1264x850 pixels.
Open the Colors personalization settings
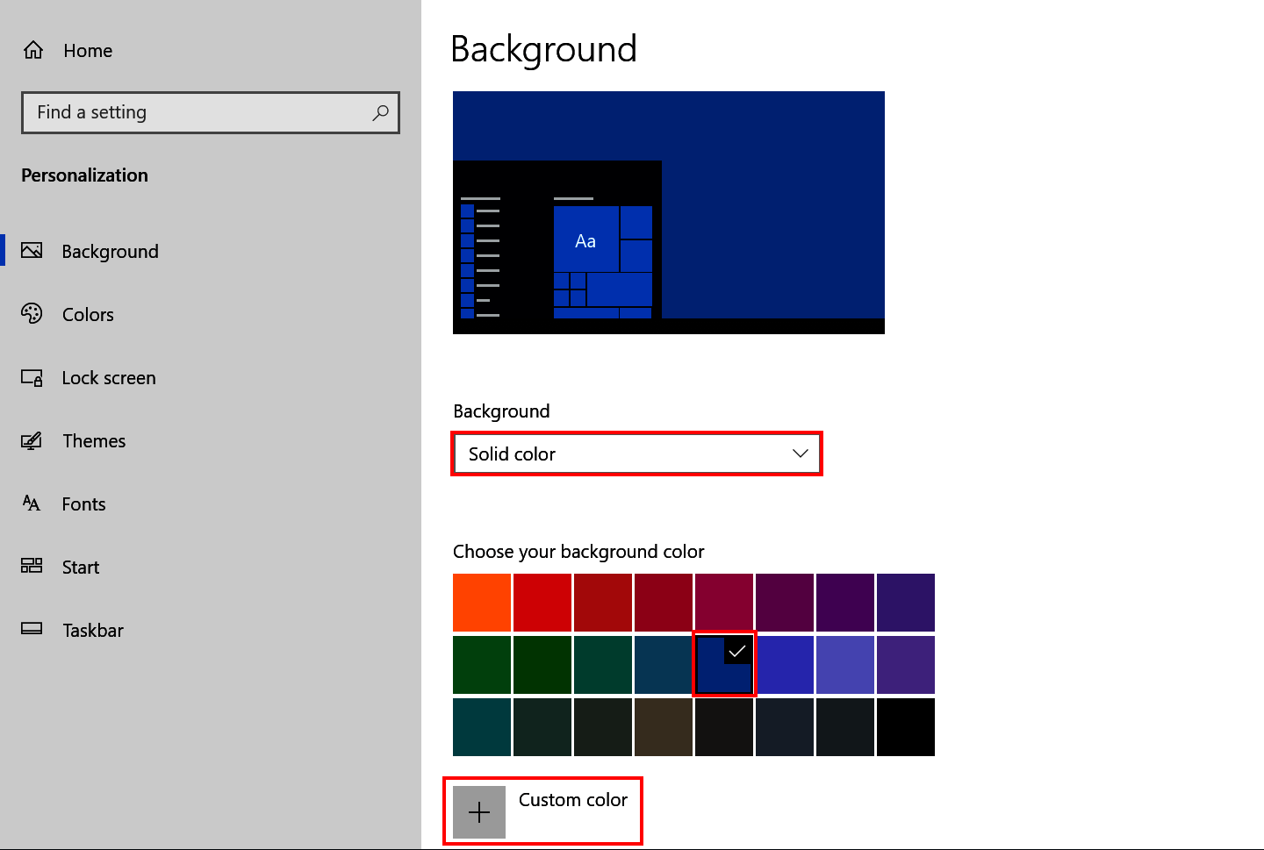point(88,314)
